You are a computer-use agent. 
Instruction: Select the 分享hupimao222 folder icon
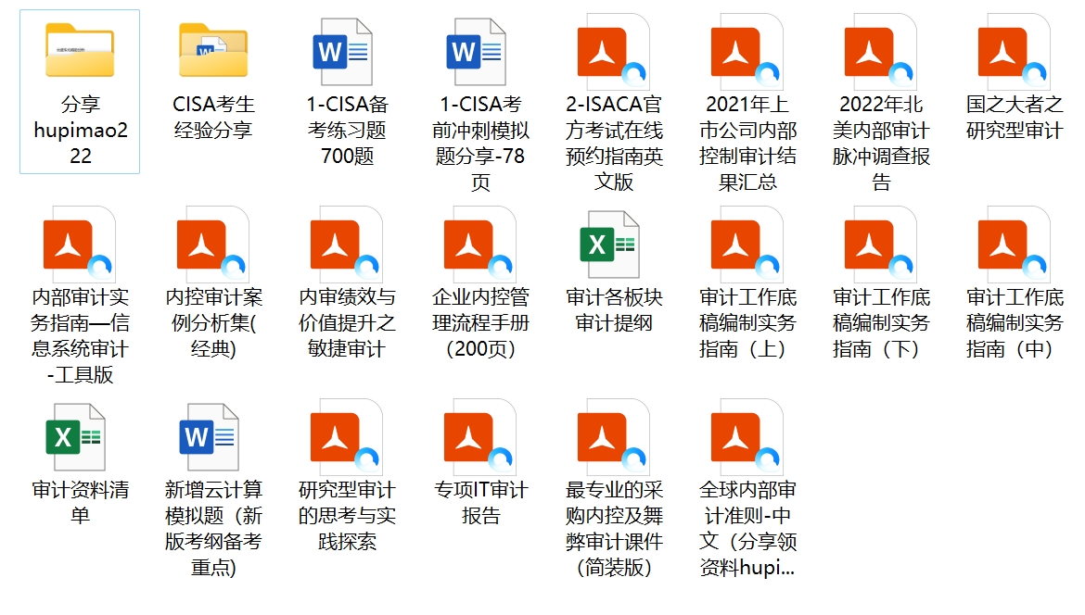click(81, 50)
